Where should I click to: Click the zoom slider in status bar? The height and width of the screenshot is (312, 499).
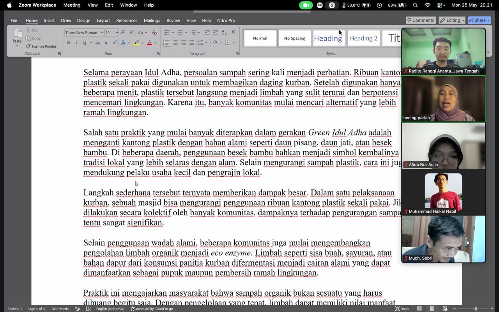[x=475, y=308]
